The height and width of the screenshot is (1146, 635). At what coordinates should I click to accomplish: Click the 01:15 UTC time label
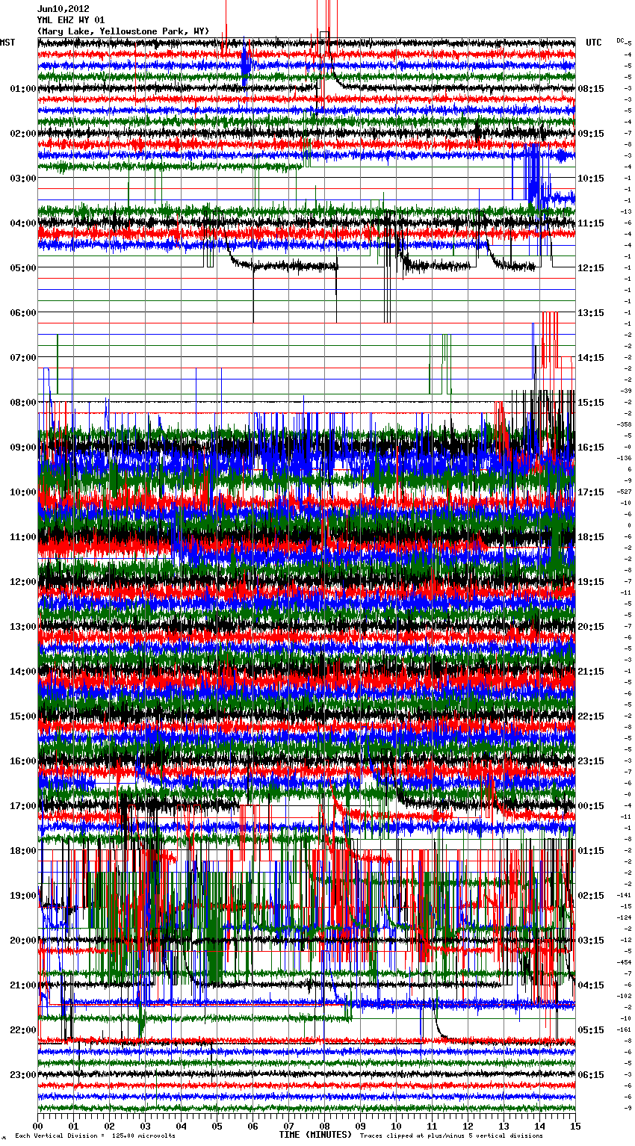click(x=591, y=851)
